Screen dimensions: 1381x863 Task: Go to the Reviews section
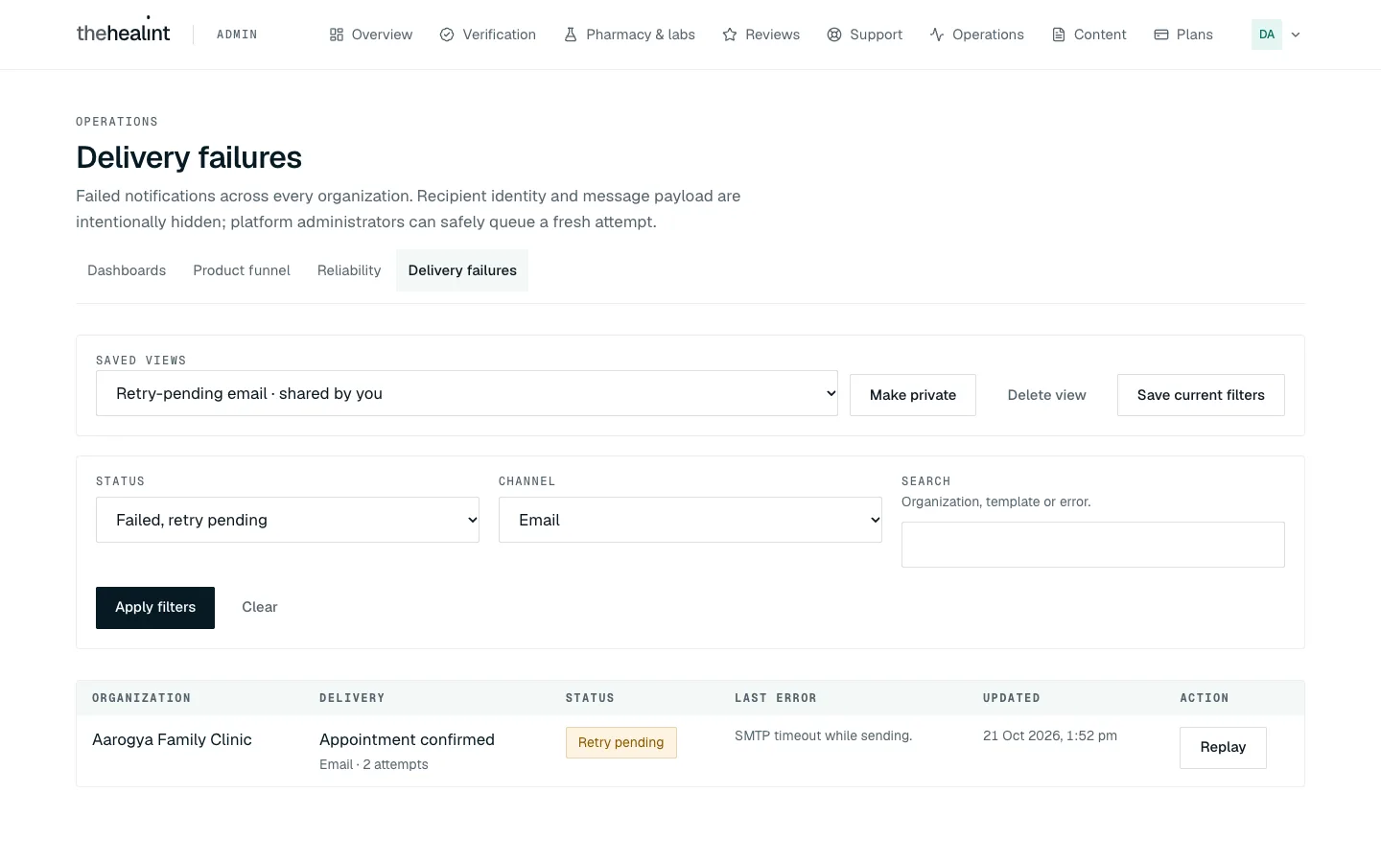pos(761,35)
